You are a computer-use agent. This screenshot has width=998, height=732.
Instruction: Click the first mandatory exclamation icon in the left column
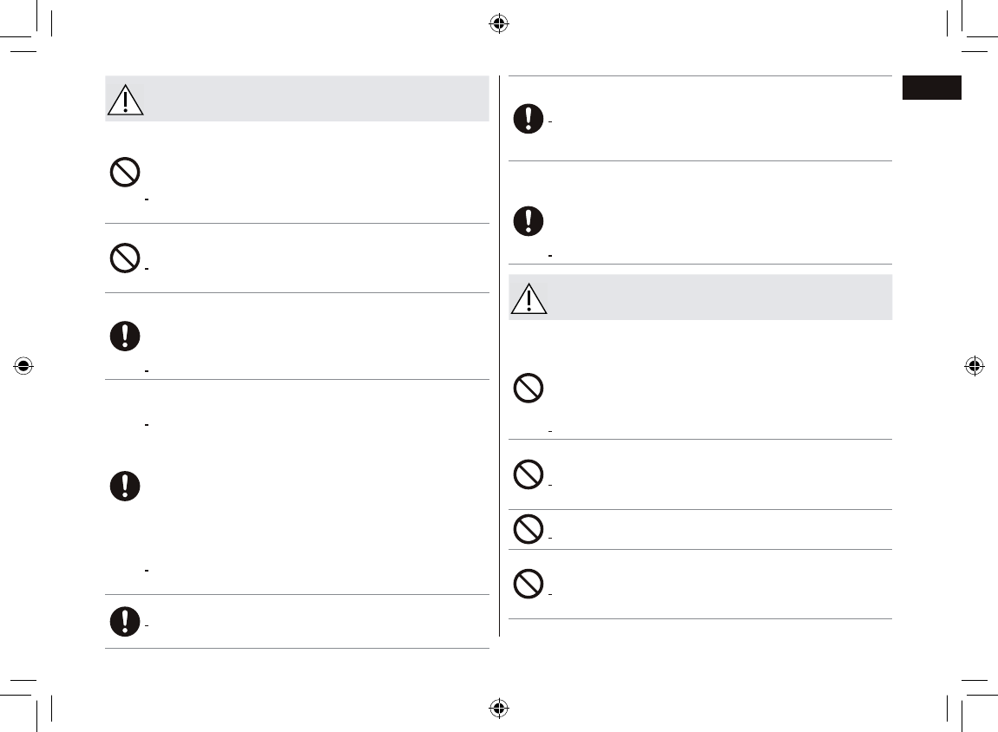tap(125, 336)
